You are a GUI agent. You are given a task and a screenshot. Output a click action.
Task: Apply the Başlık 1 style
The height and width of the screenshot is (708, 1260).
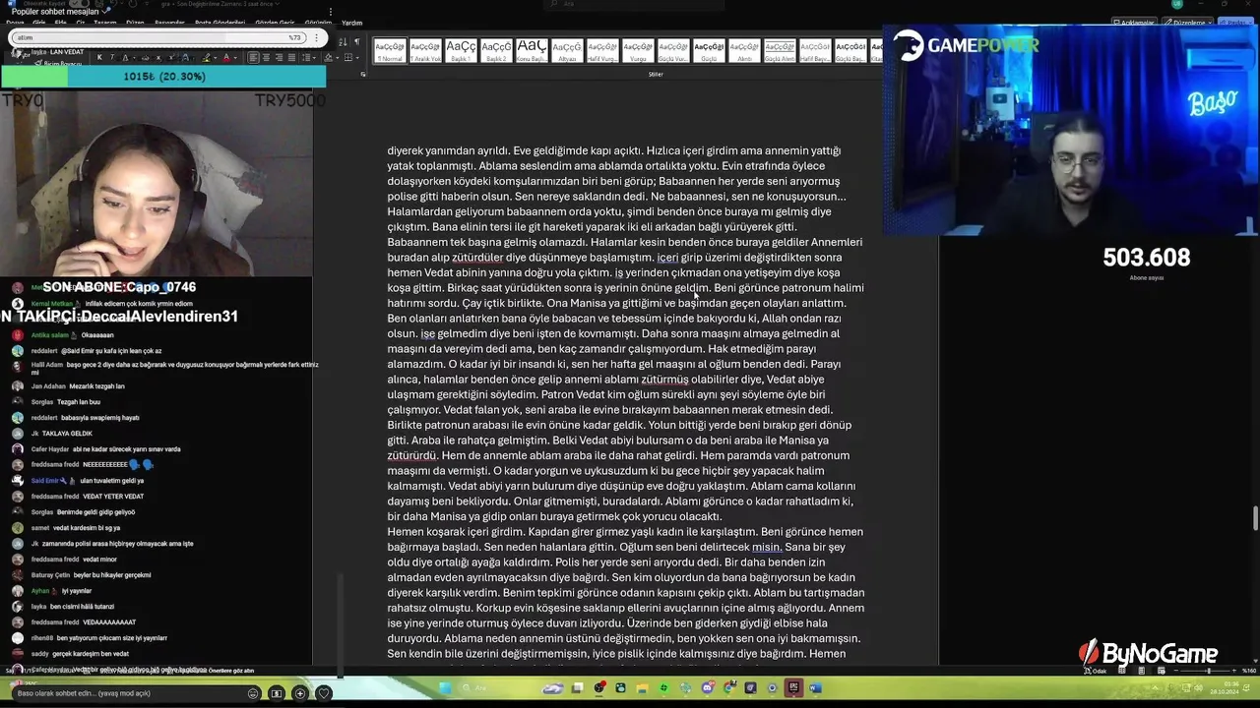461,50
